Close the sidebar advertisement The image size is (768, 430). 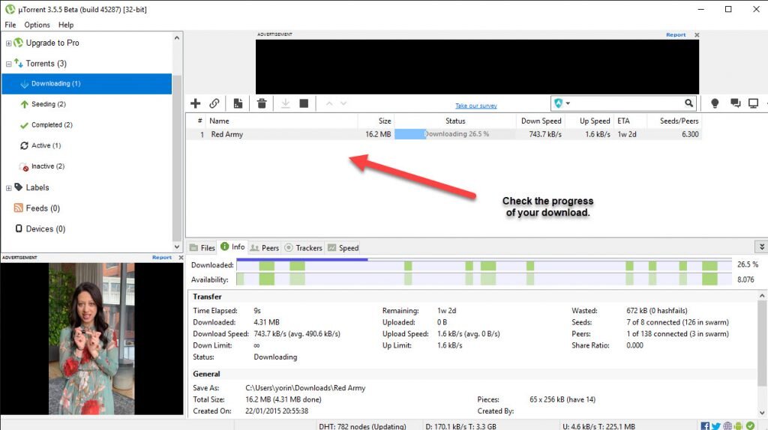coord(181,257)
